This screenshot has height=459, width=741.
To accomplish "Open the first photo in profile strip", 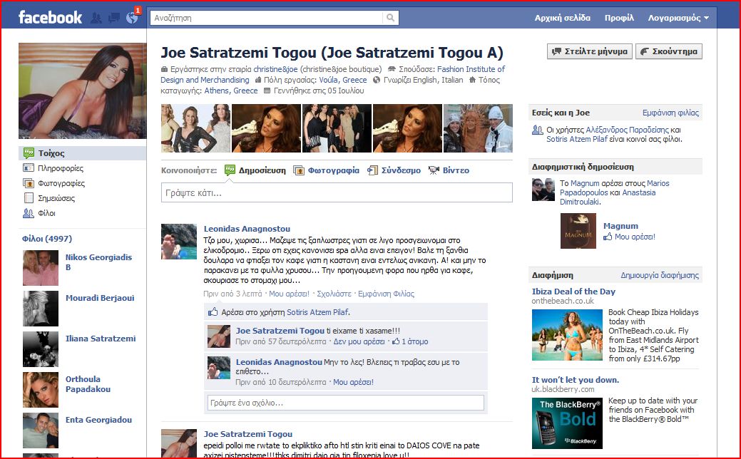I will (195, 128).
